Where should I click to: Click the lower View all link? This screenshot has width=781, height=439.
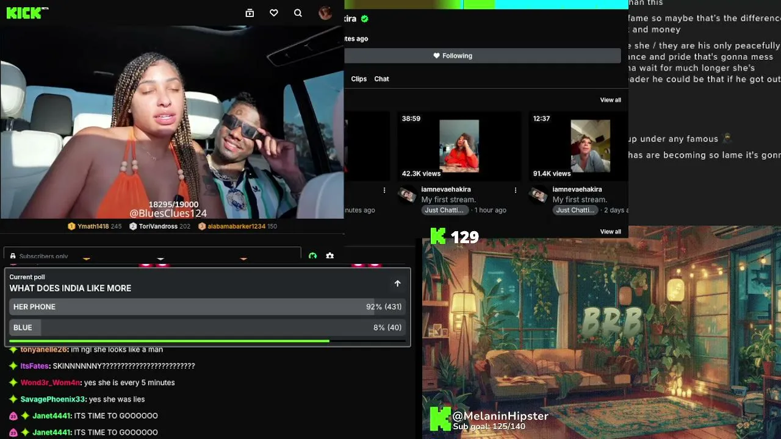[610, 232]
